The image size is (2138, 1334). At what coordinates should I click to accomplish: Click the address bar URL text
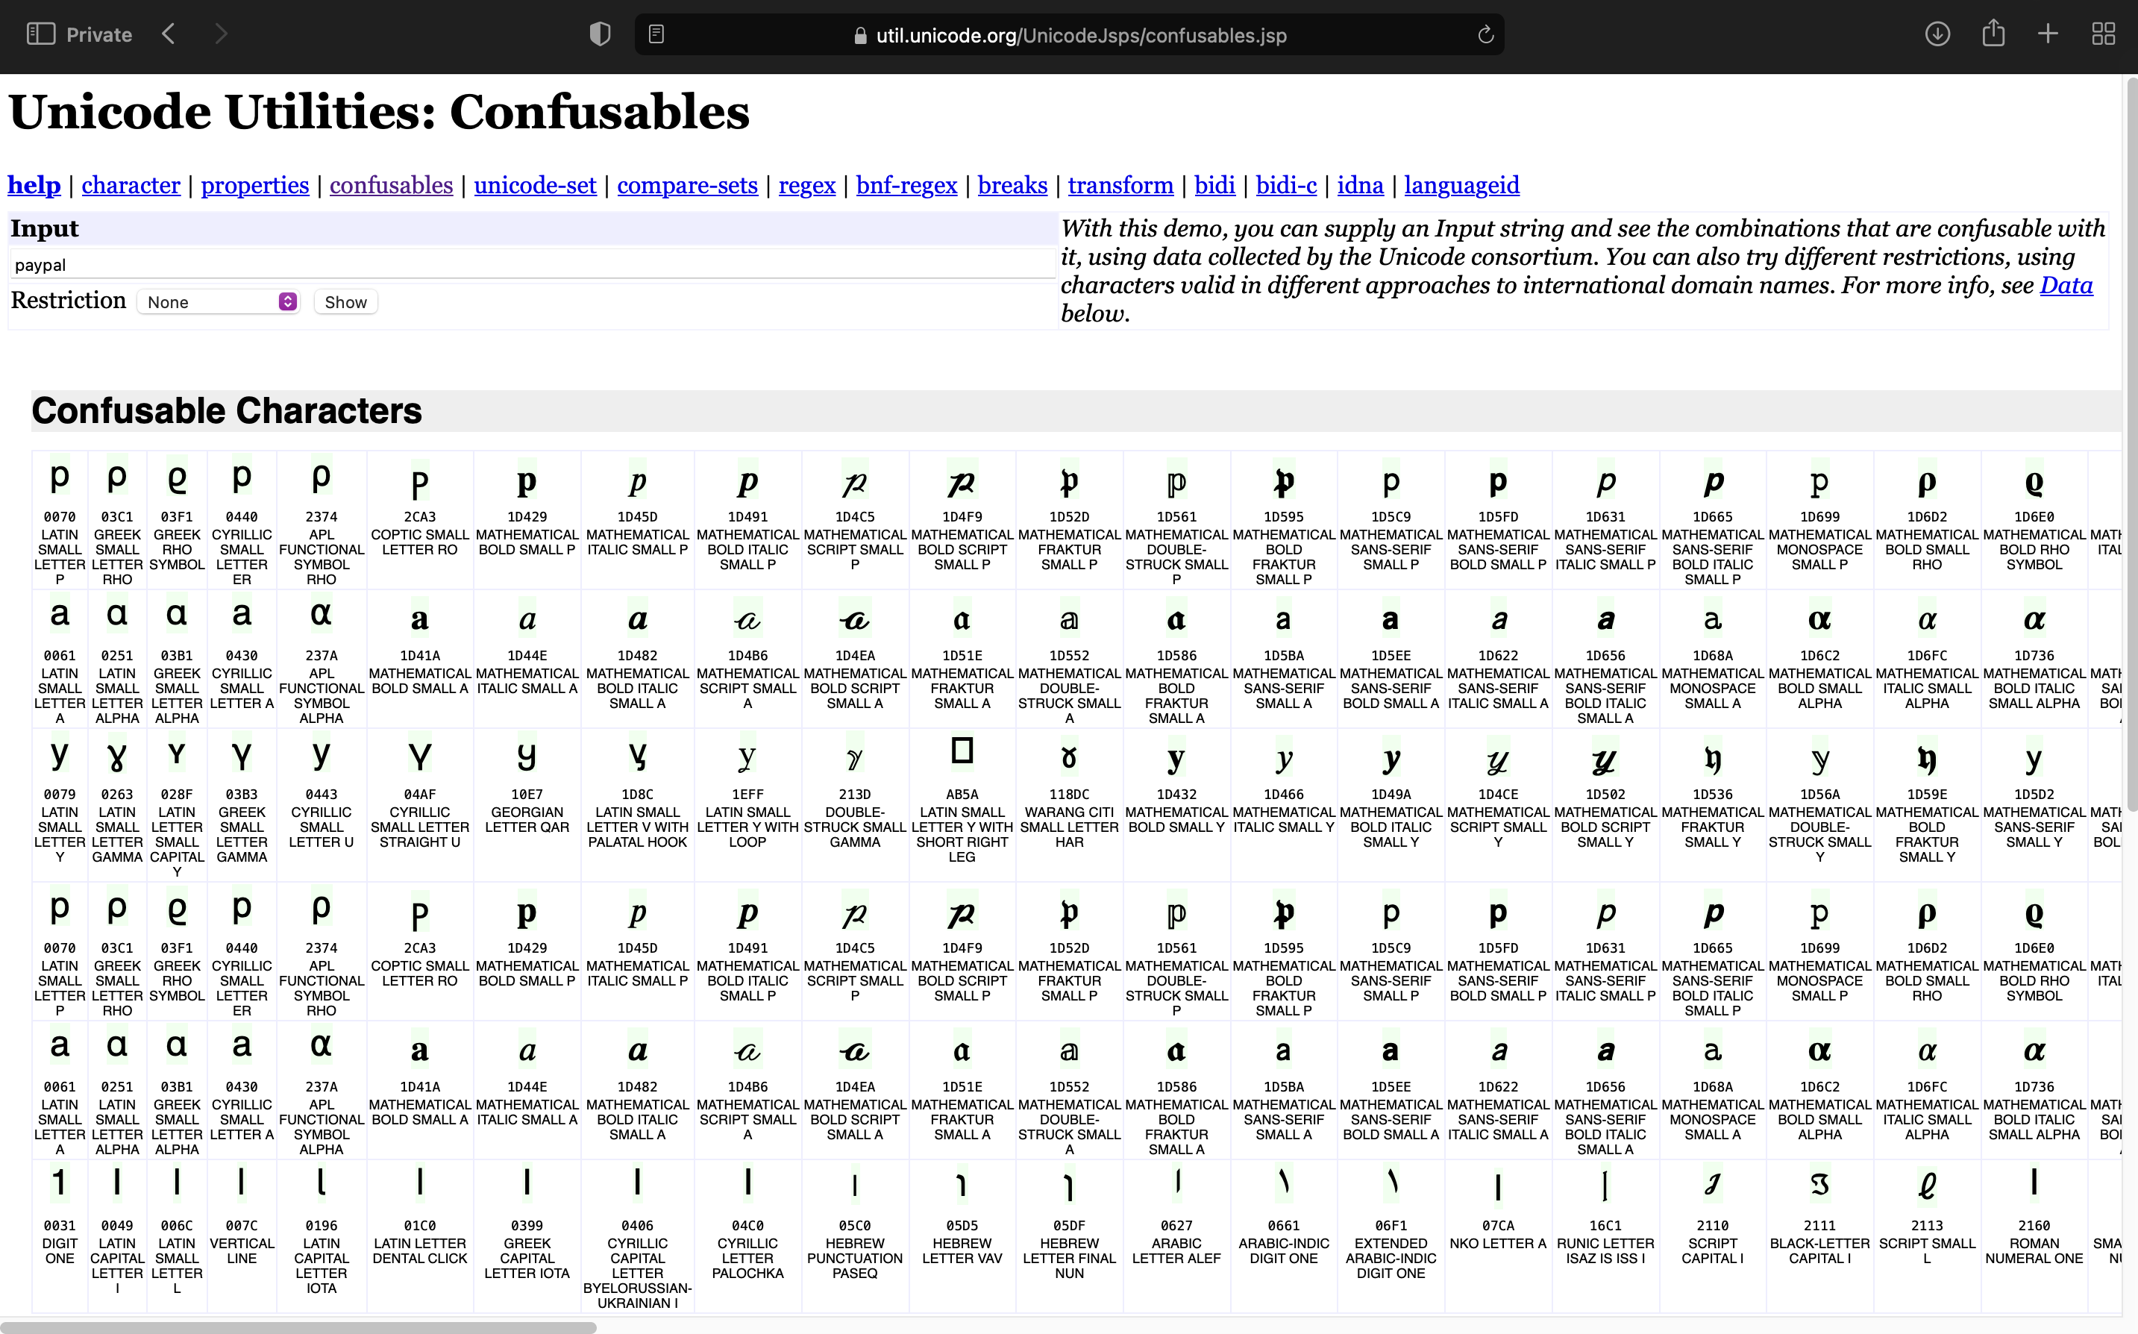[x=1080, y=35]
